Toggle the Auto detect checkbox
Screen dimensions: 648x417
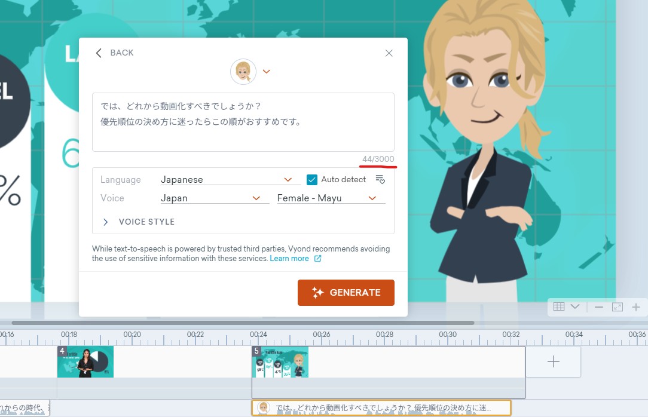tap(311, 180)
